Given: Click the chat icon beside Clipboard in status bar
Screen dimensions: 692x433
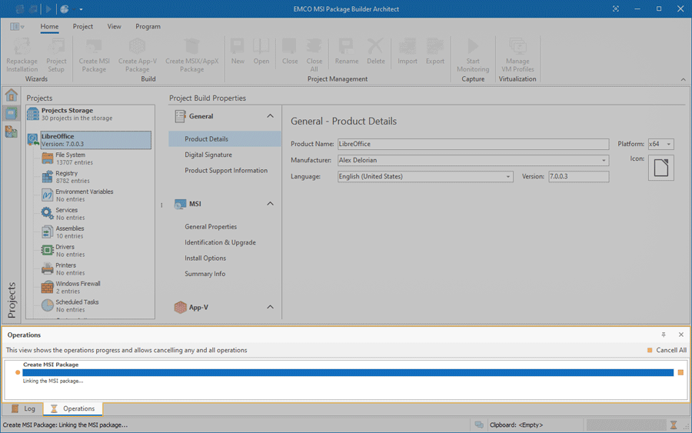Looking at the screenshot, I should click(479, 425).
